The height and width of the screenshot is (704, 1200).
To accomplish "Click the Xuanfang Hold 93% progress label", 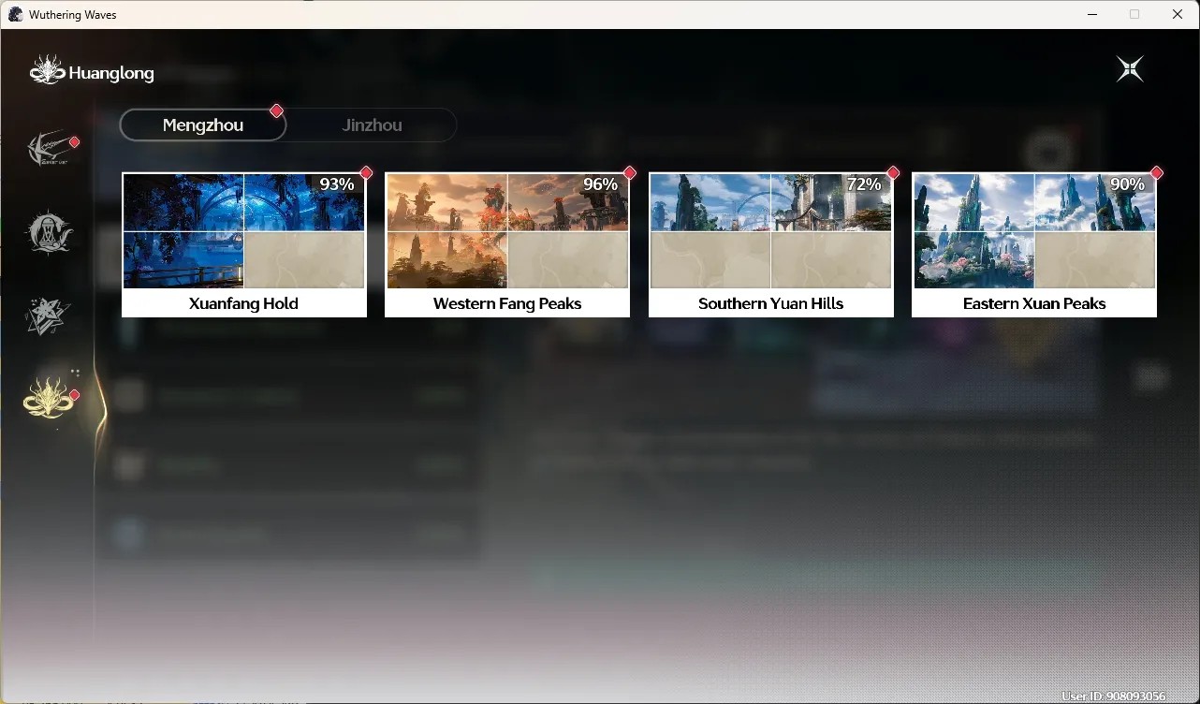I will (x=337, y=184).
